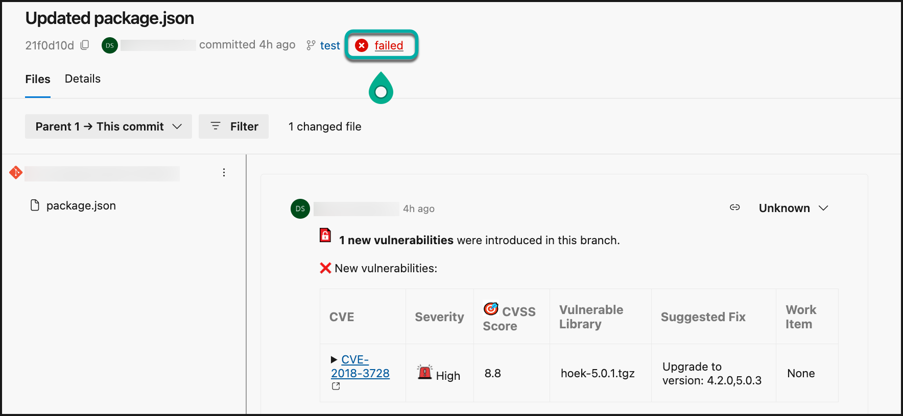This screenshot has height=416, width=903.
Task: Copy link to the comment
Action: point(734,207)
